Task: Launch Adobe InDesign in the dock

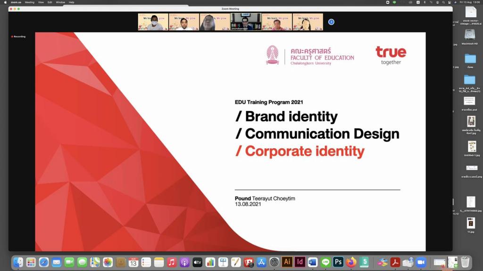Action: (x=300, y=262)
